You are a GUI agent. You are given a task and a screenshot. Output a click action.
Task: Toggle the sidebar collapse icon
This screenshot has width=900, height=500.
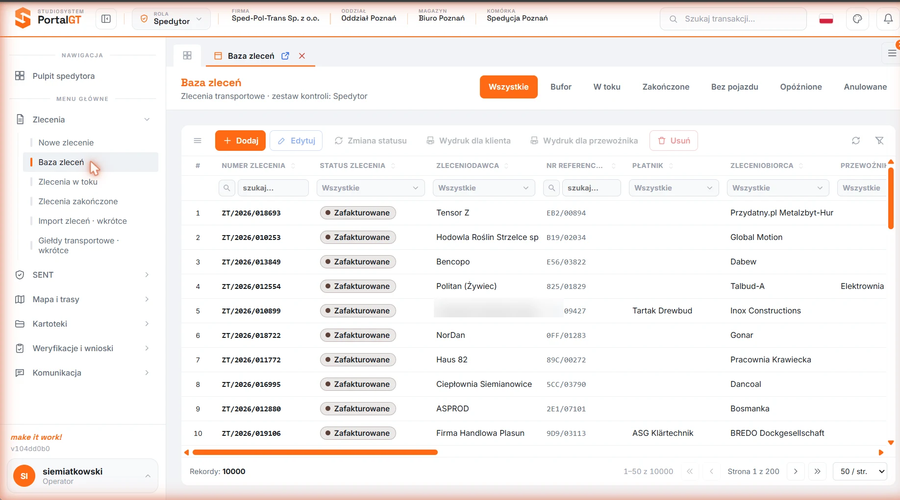pos(106,19)
